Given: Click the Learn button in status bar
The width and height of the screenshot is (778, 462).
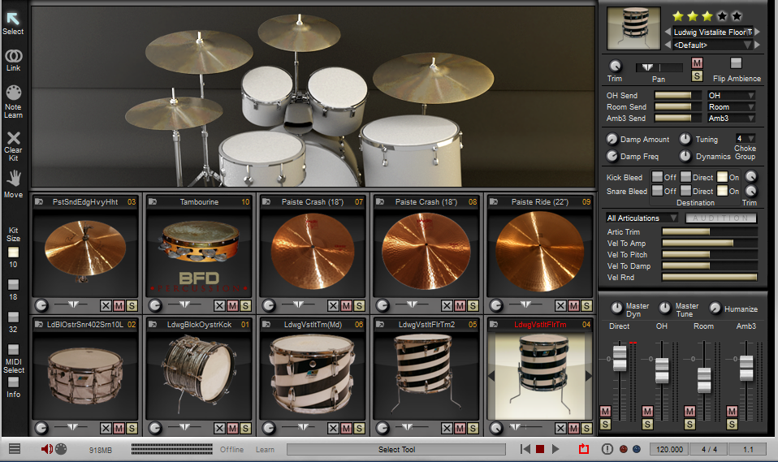Looking at the screenshot, I should (x=265, y=450).
